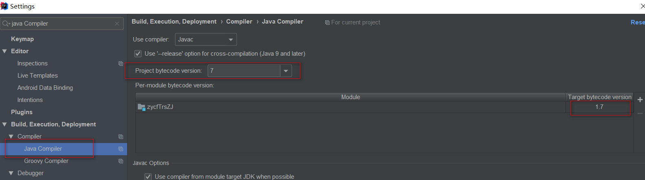Click the zycfTrsZJ module folder icon

tap(141, 107)
